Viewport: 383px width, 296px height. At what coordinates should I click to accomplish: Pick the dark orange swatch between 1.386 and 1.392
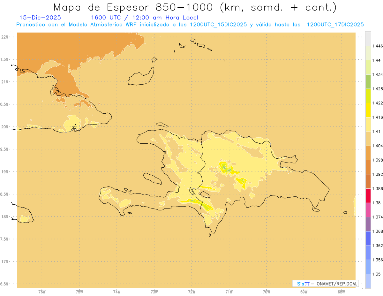tap(368, 181)
